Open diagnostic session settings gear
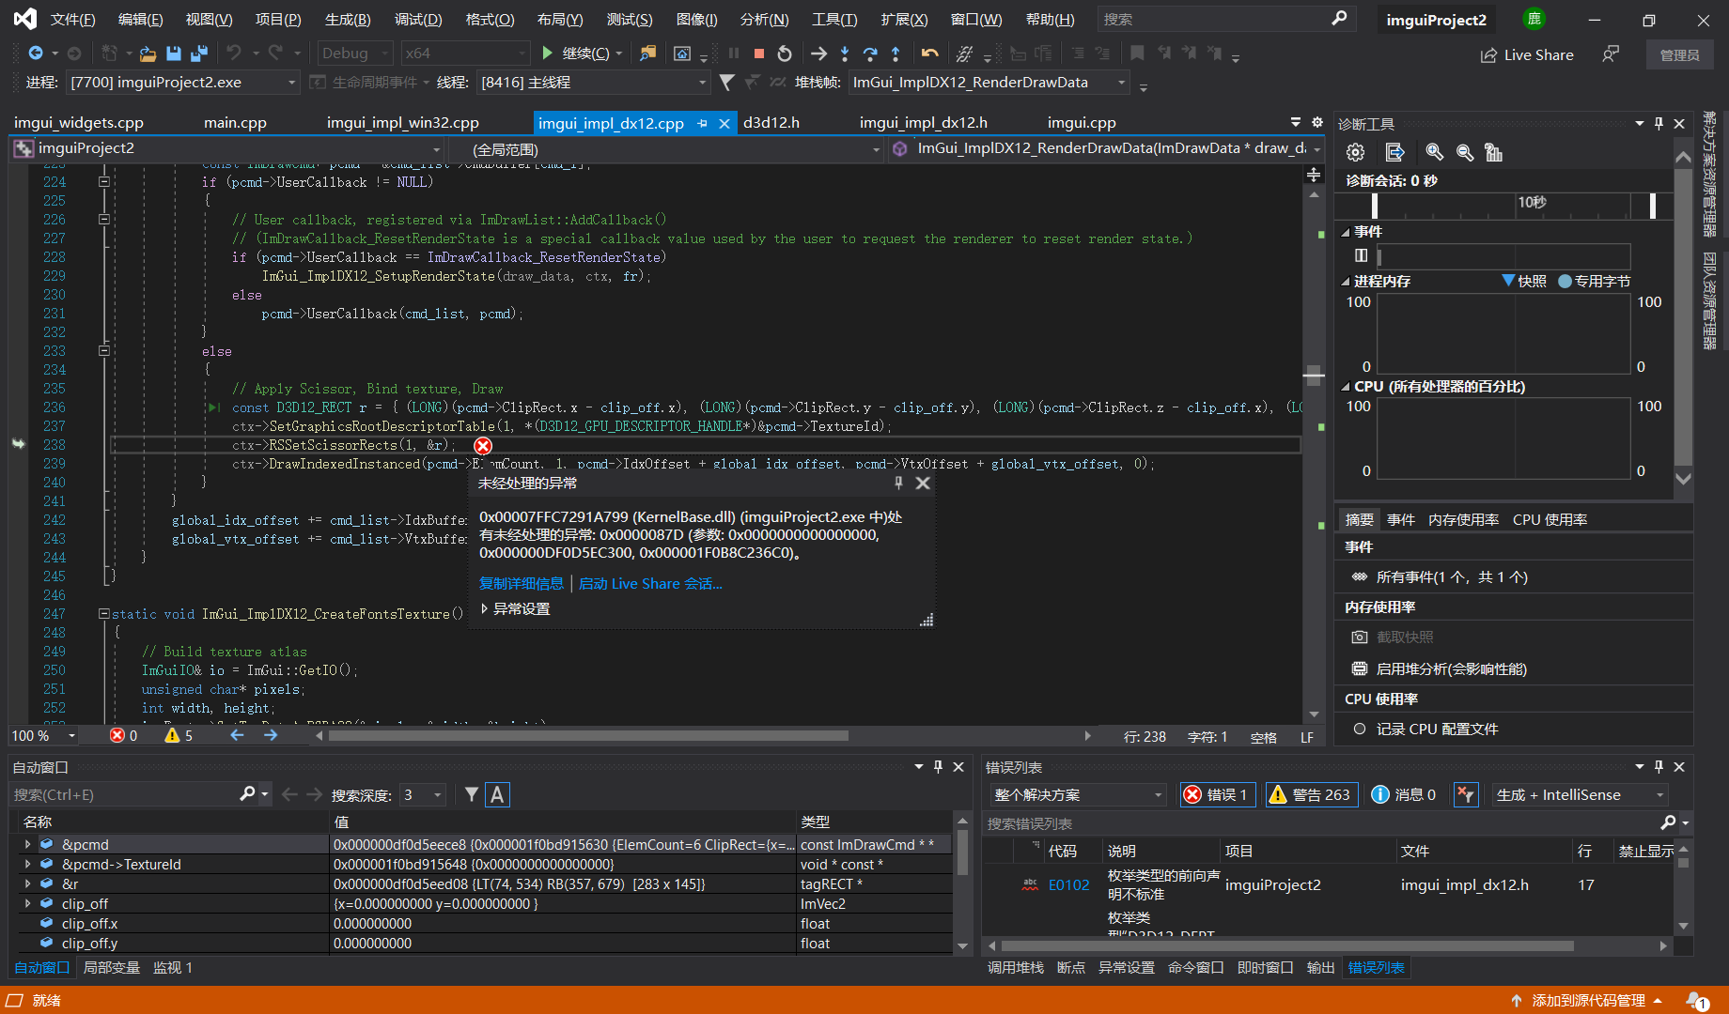The height and width of the screenshot is (1014, 1729). pos(1354,152)
